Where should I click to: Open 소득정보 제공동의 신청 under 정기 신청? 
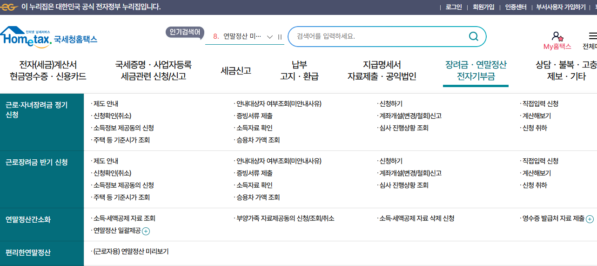(x=123, y=128)
